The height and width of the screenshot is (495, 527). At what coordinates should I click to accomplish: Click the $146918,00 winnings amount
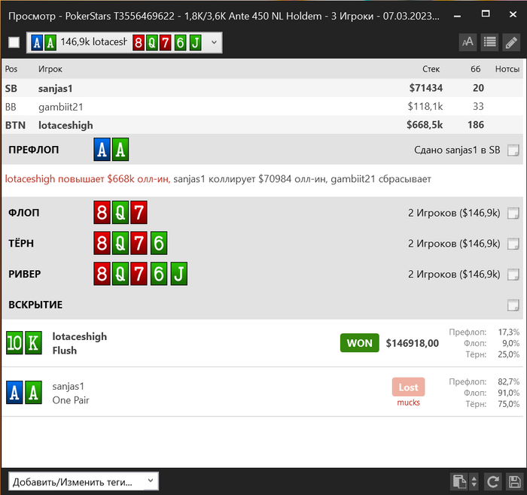tap(412, 343)
